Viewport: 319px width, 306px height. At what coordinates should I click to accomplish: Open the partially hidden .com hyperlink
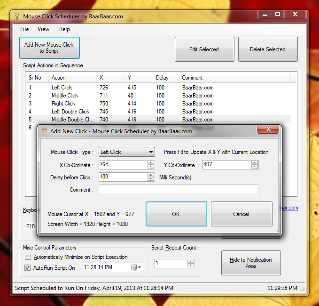290,208
